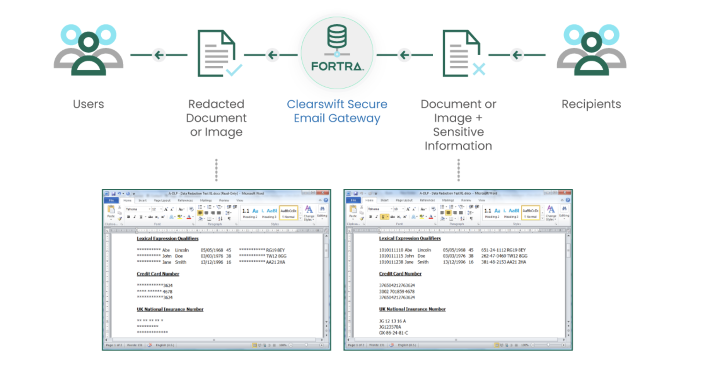Click Help icon in right Word window
The image size is (710, 376).
click(x=568, y=200)
